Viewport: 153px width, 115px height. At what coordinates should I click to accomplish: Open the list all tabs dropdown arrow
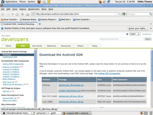(x=151, y=24)
